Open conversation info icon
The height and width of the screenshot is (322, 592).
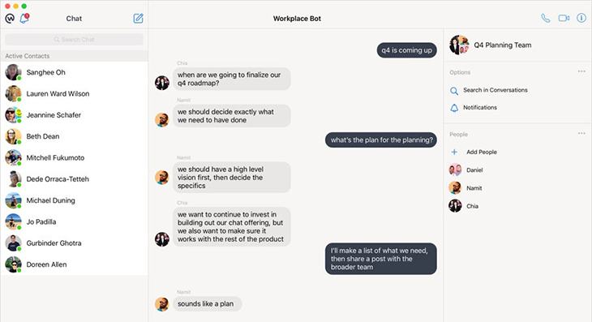[x=581, y=18]
